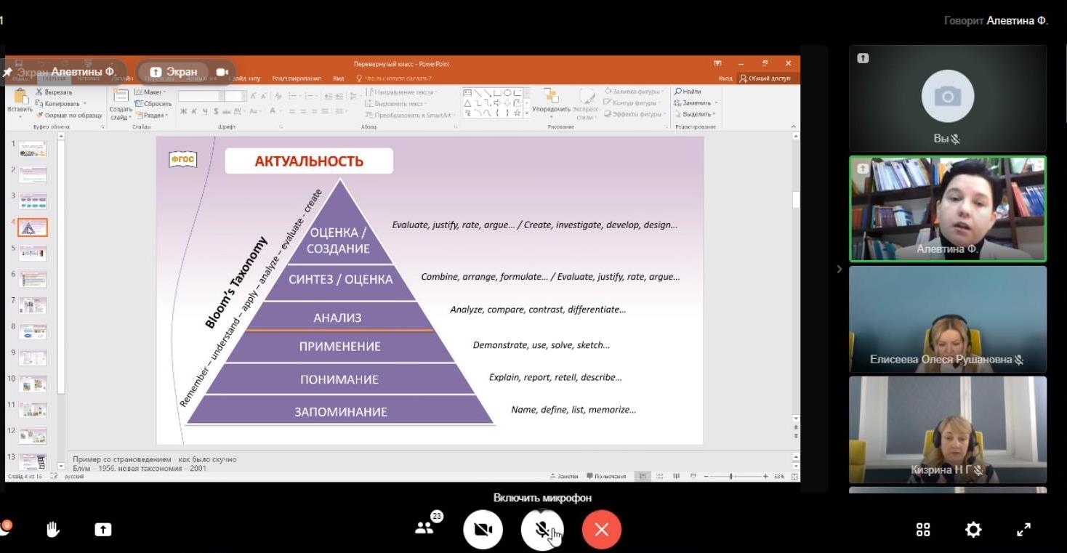
Task: Click camera icon in screen switcher
Action: click(x=222, y=72)
